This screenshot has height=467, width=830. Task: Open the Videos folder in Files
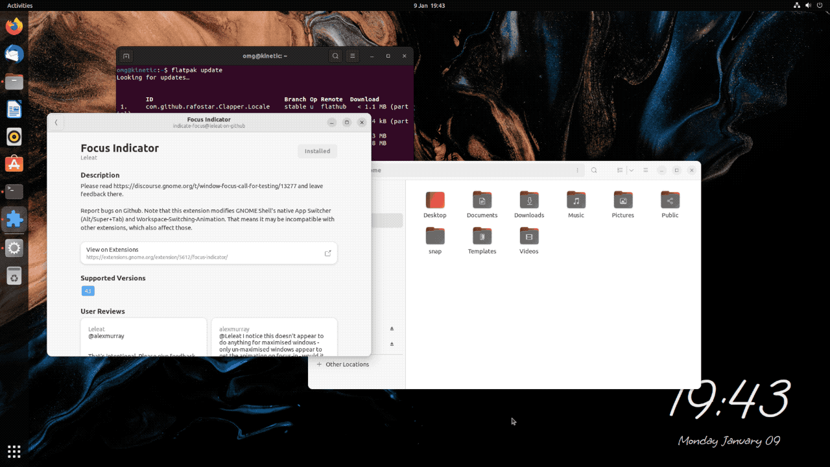(529, 241)
